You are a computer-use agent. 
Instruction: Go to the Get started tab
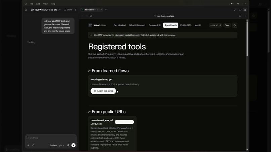[x=119, y=25]
